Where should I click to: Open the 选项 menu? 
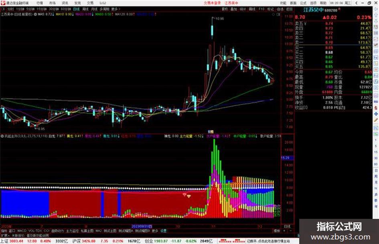(x=313, y=3)
